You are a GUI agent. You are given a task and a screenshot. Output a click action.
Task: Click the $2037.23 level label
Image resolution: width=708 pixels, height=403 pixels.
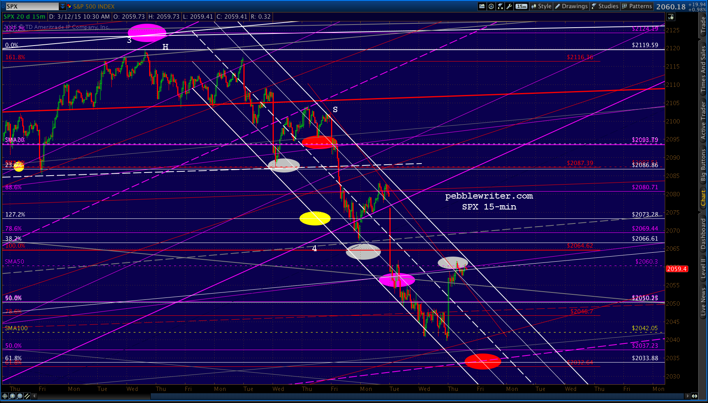[x=645, y=346]
